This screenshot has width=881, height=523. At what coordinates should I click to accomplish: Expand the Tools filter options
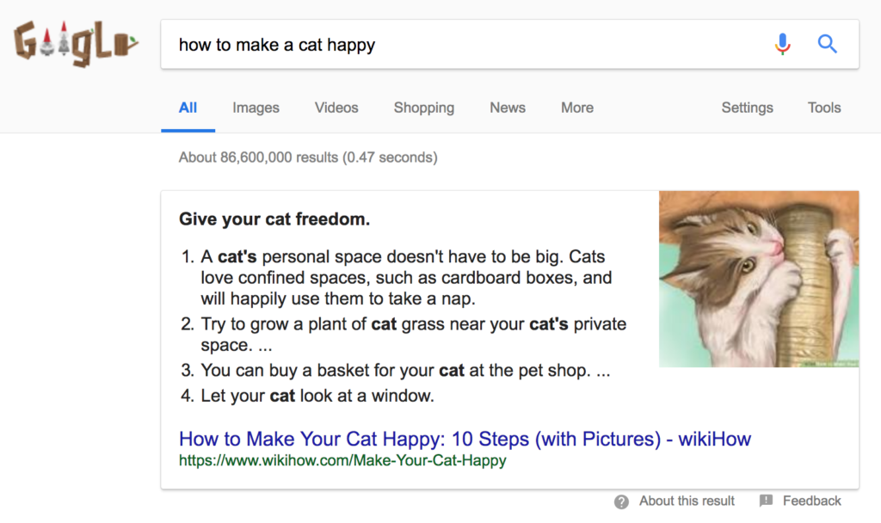point(823,108)
